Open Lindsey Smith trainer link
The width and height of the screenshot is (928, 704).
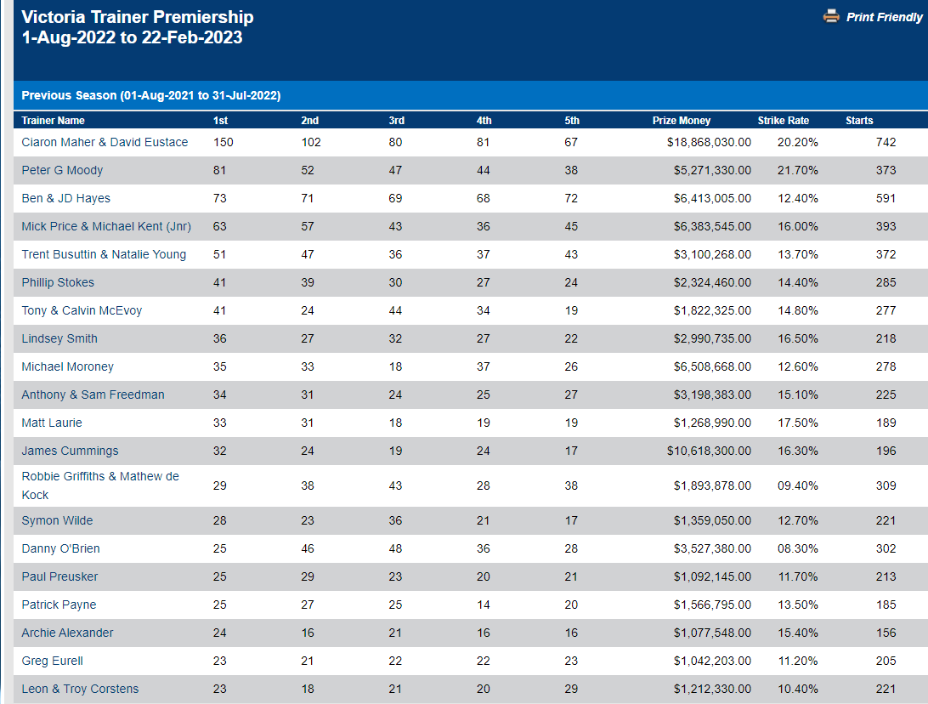59,338
